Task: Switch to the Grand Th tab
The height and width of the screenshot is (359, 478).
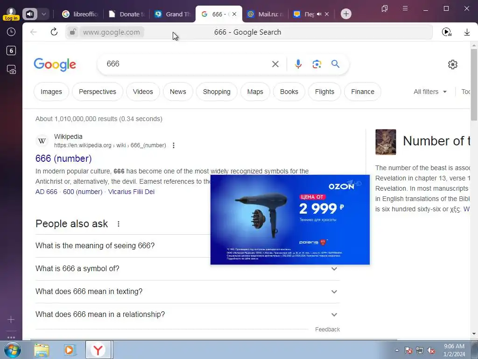Action: pyautogui.click(x=173, y=14)
